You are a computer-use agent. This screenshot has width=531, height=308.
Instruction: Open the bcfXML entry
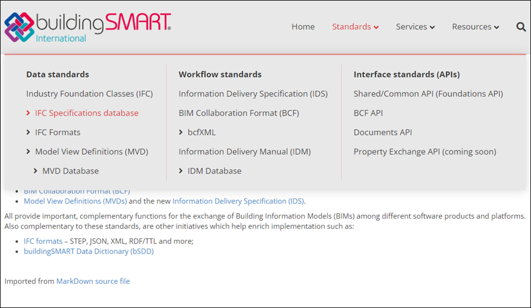202,132
